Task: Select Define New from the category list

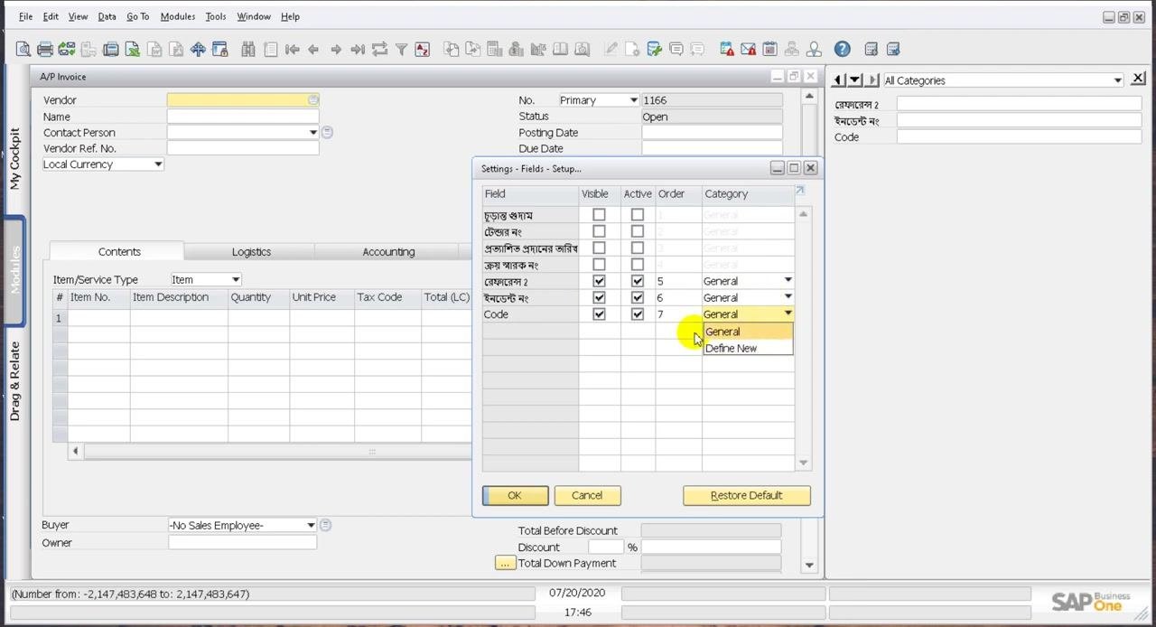Action: pos(748,349)
